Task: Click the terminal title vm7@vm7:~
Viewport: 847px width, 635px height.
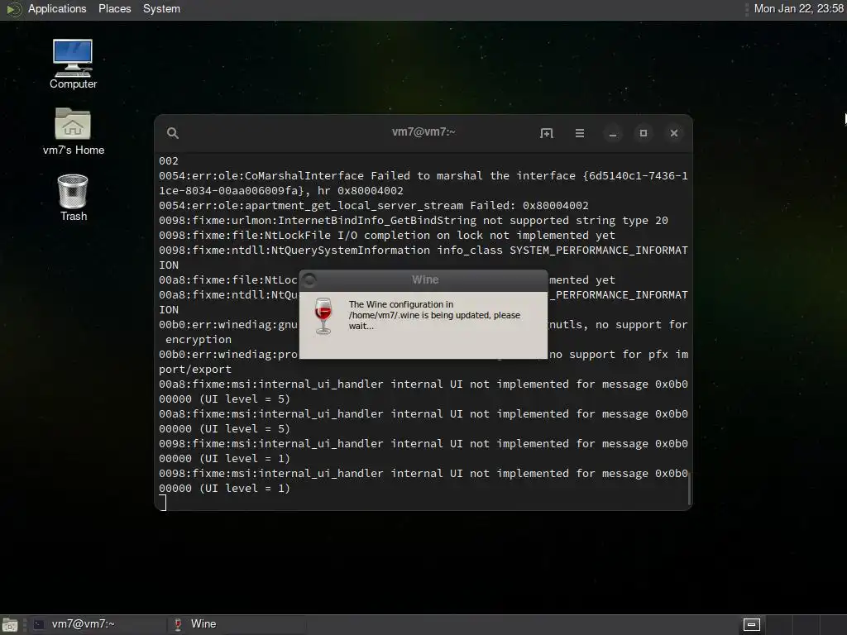Action: coord(423,131)
